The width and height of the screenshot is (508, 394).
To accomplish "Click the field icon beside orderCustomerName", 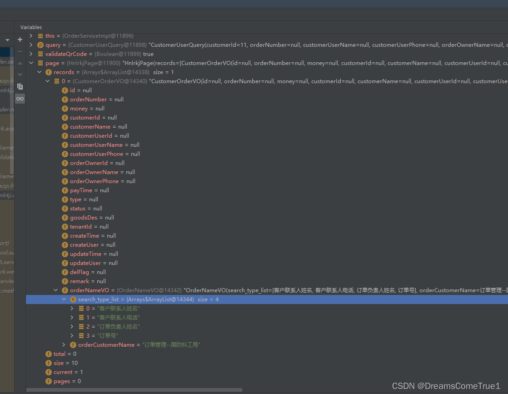I will (73, 345).
